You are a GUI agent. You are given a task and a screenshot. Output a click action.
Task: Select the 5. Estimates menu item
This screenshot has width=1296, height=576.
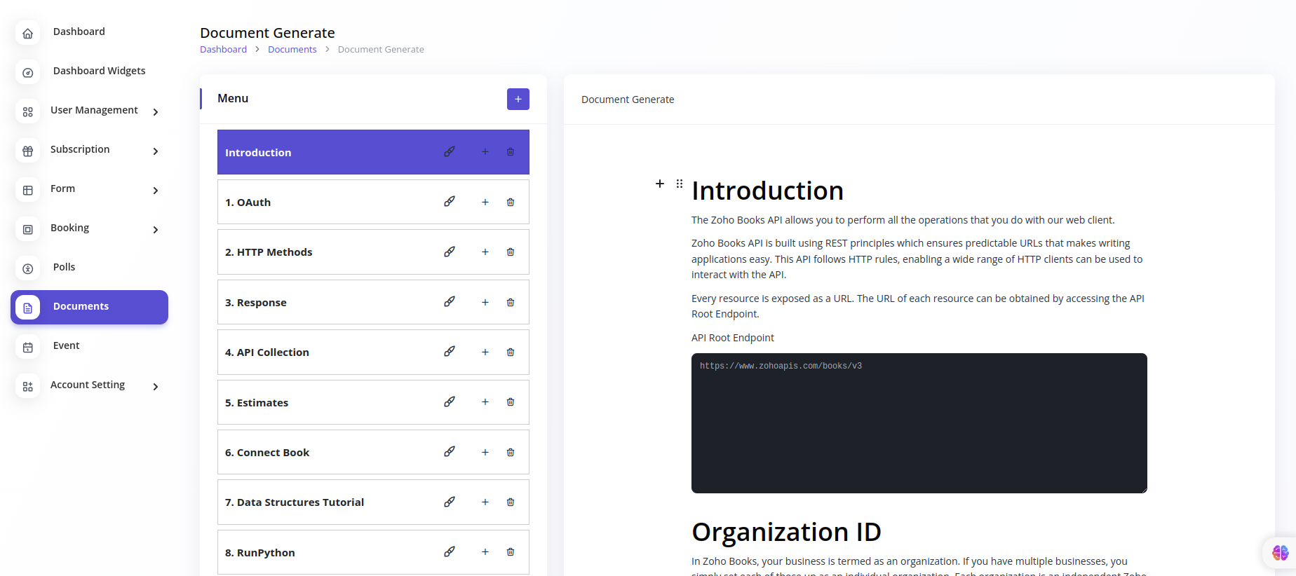point(373,402)
